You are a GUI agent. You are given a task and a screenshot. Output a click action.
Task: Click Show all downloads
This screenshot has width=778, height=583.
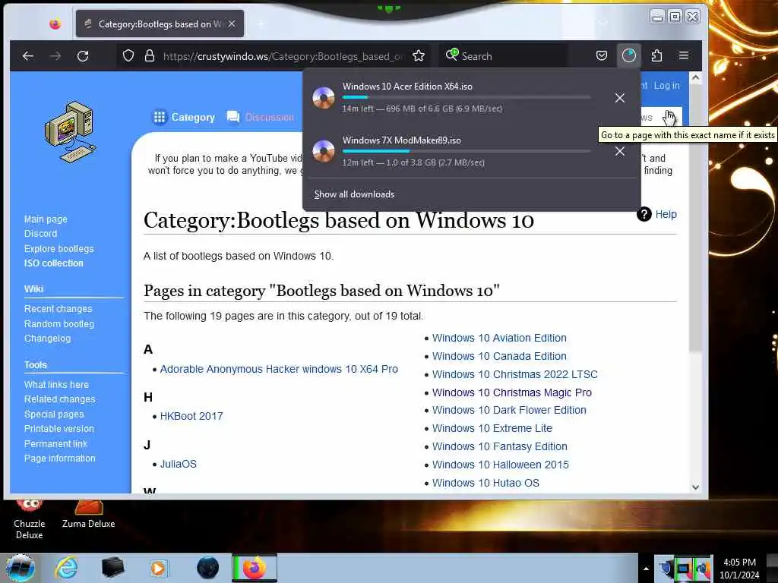354,194
